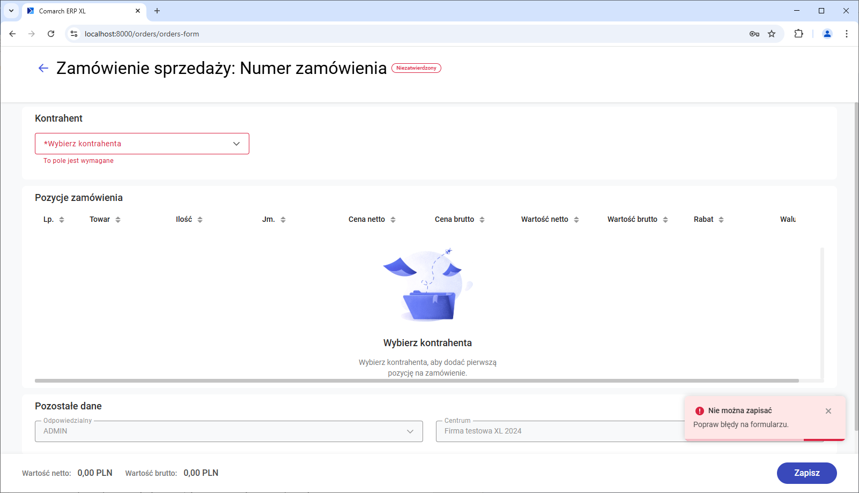859x493 pixels.
Task: Open the Centrum field selector
Action: (560, 431)
